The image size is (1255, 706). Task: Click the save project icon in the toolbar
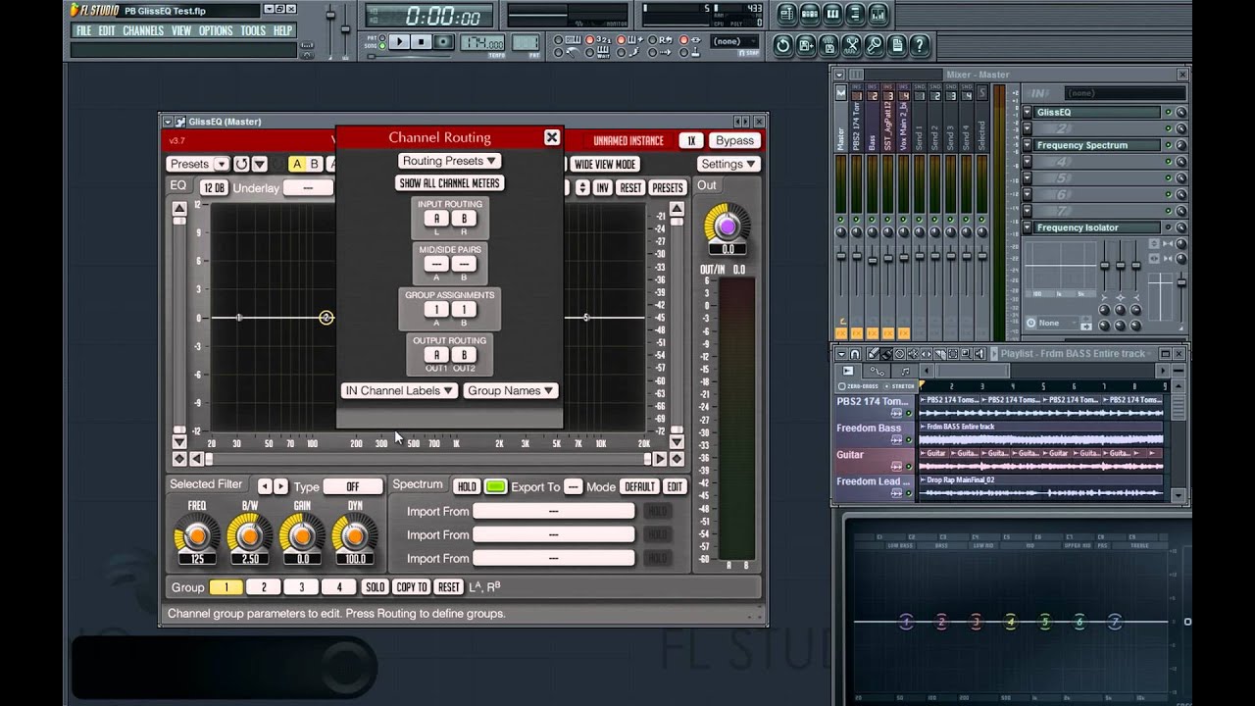(828, 45)
